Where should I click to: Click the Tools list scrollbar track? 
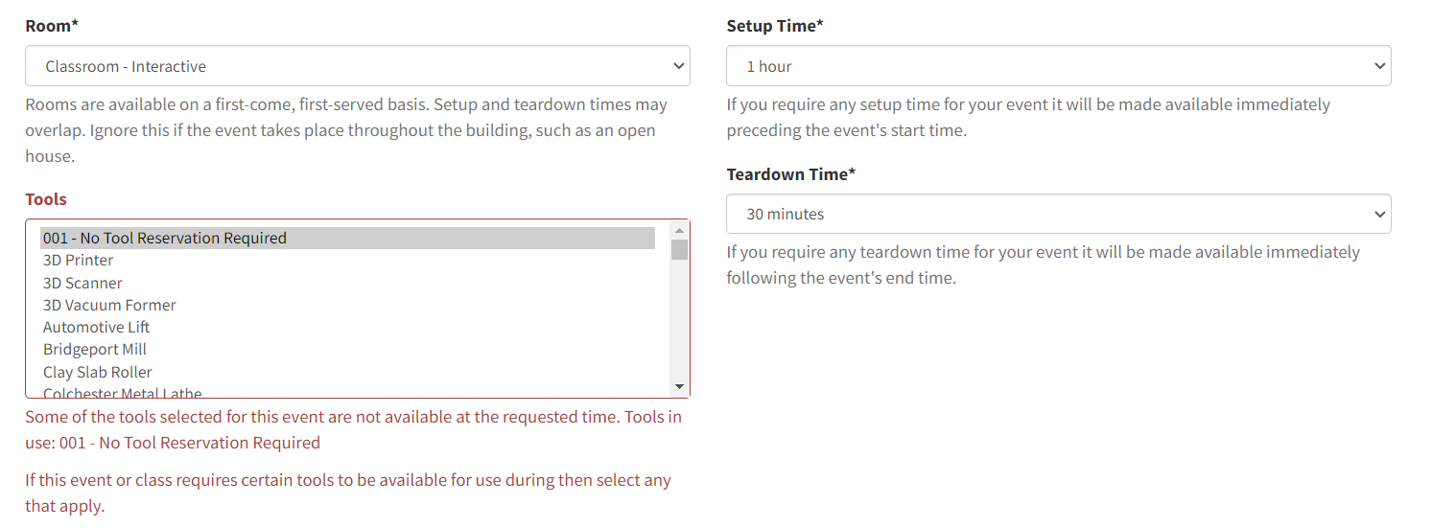tap(679, 319)
